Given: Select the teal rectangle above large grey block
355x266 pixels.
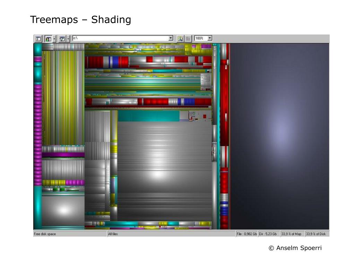Looking at the screenshot, I should (x=149, y=116).
